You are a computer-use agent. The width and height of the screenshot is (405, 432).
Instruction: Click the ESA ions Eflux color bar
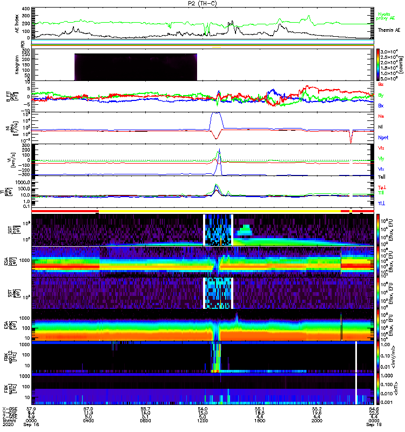pos(378,261)
